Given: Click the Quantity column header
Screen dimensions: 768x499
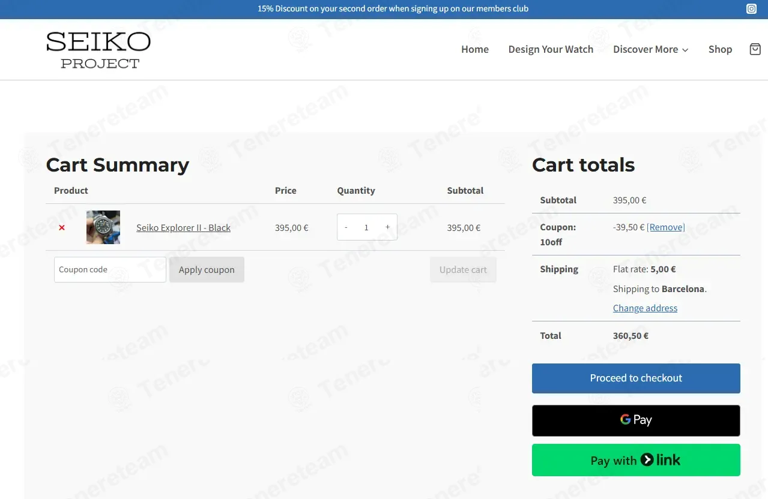Looking at the screenshot, I should (355, 190).
